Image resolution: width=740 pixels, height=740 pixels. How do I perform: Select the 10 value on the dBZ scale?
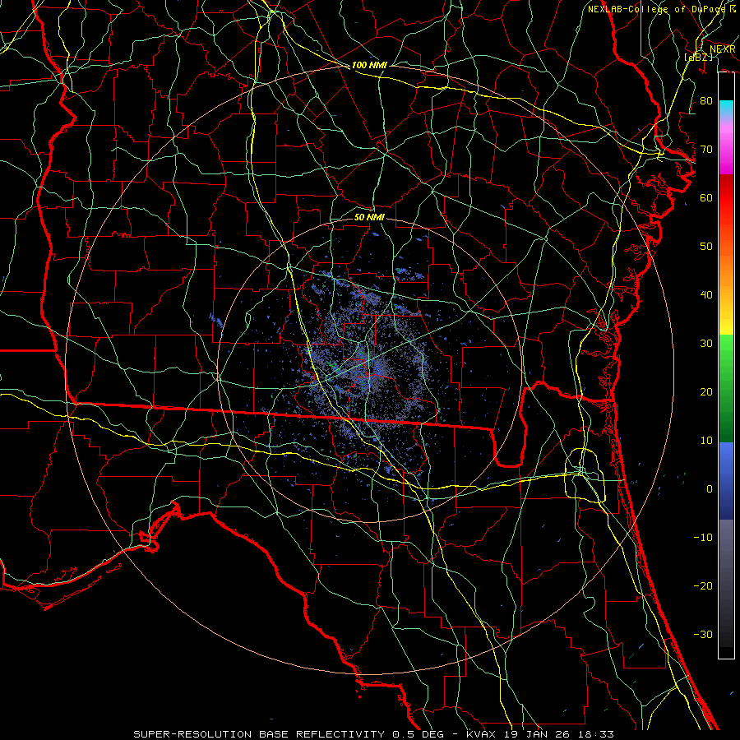click(x=706, y=441)
